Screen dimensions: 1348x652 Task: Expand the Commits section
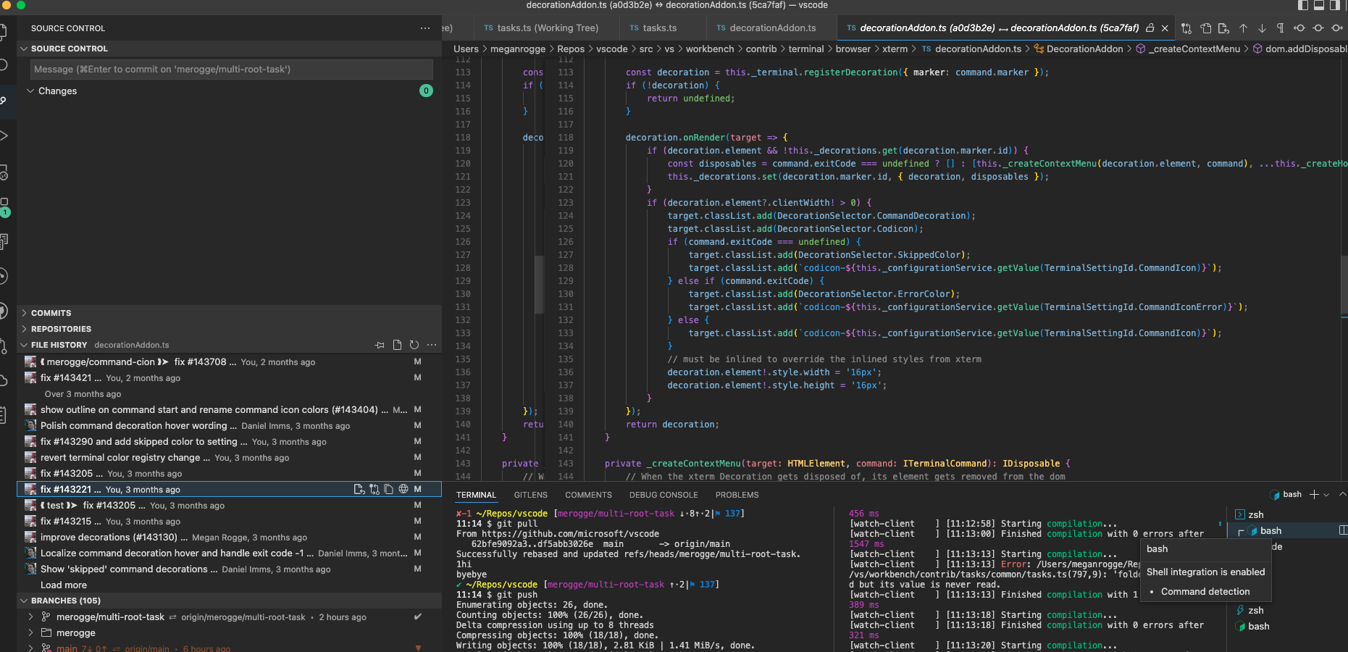(x=51, y=313)
